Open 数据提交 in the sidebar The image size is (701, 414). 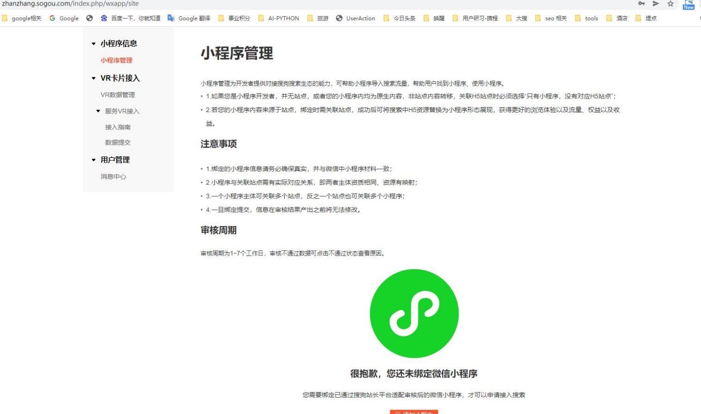[x=118, y=143]
